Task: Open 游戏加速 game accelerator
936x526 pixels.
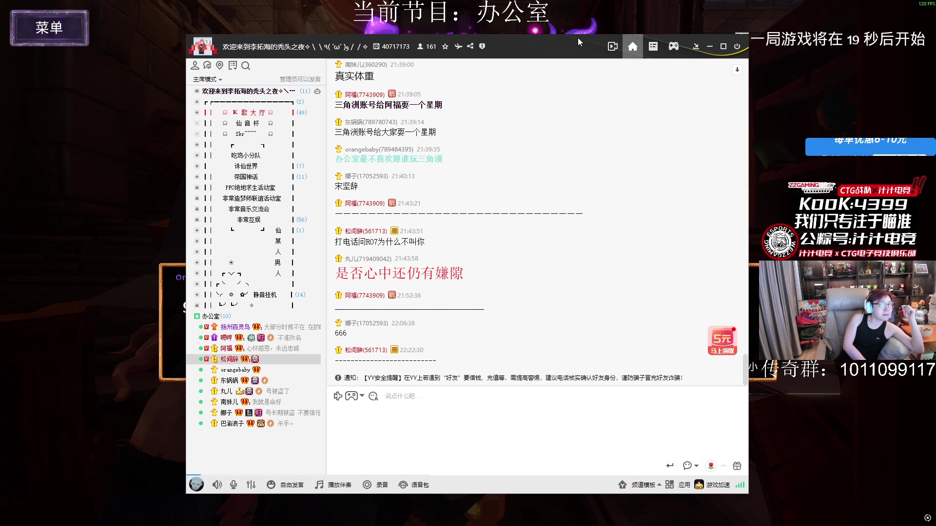Action: click(x=712, y=485)
